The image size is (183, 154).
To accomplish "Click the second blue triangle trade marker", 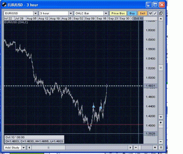I will (101, 107).
